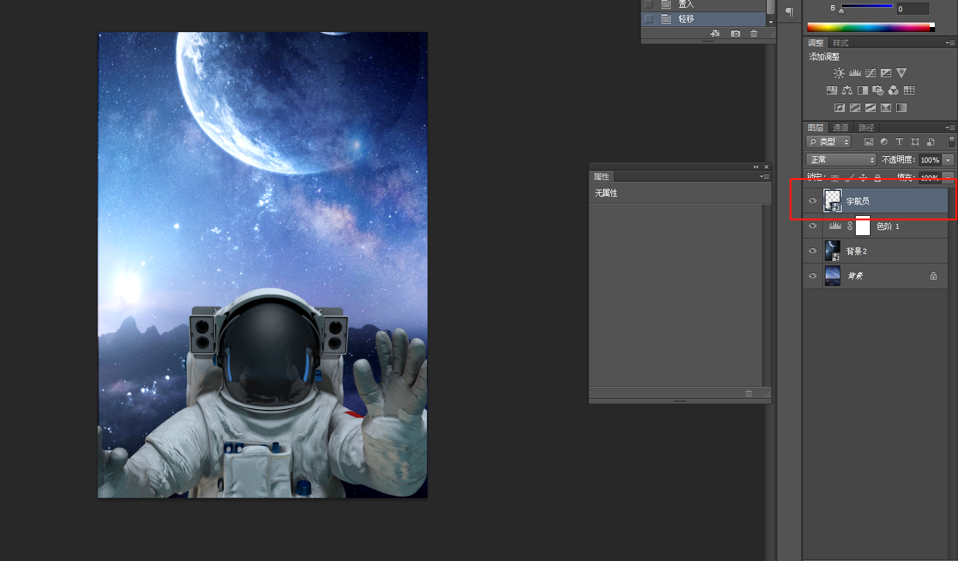958x561 pixels.
Task: Add a Brightness/Contrast adjustment
Action: [x=839, y=73]
